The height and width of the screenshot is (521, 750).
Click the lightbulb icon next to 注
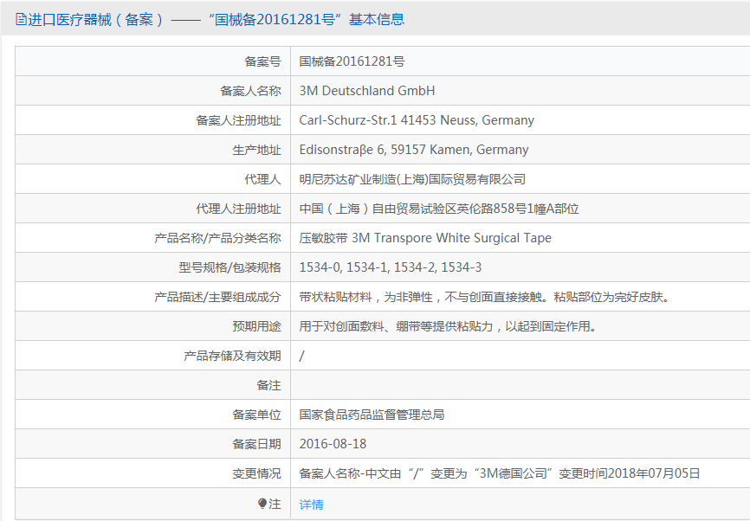(262, 504)
